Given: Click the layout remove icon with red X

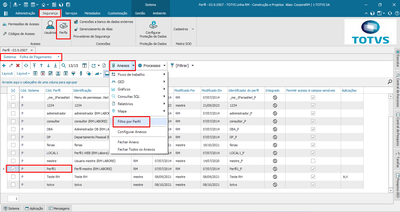Looking at the screenshot, I should [x=43, y=73].
